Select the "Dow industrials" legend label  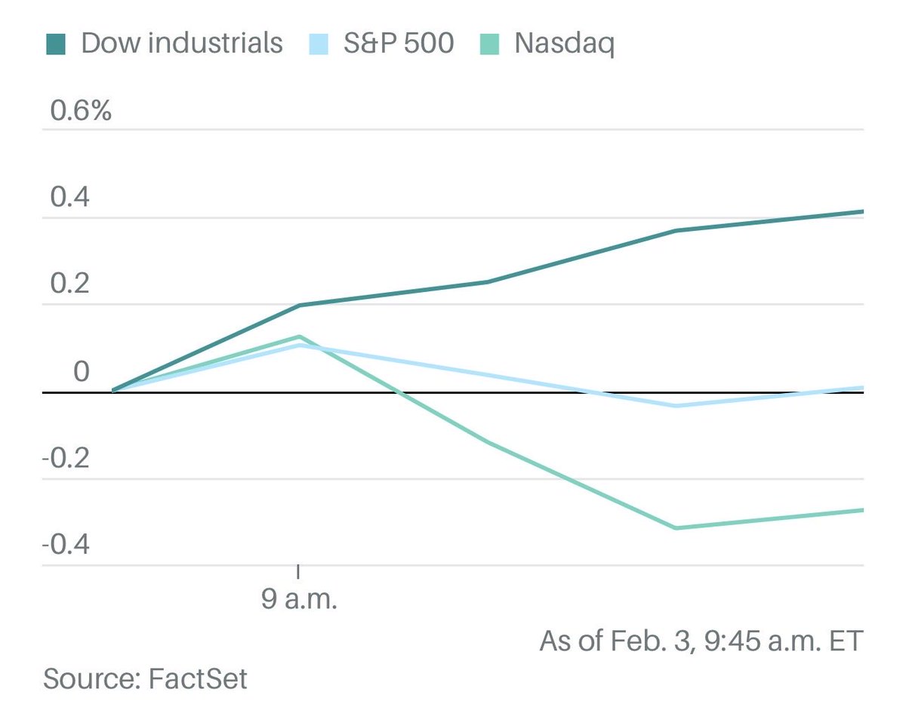(181, 44)
